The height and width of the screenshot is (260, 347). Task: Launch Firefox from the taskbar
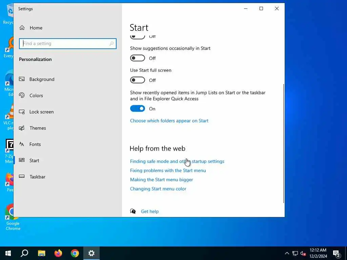point(58,253)
